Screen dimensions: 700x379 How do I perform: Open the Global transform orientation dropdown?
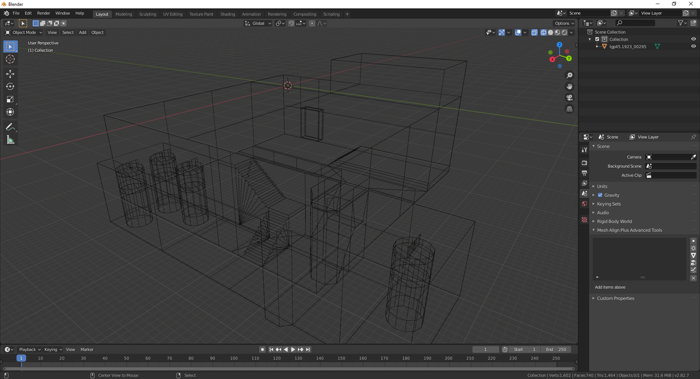(x=258, y=23)
